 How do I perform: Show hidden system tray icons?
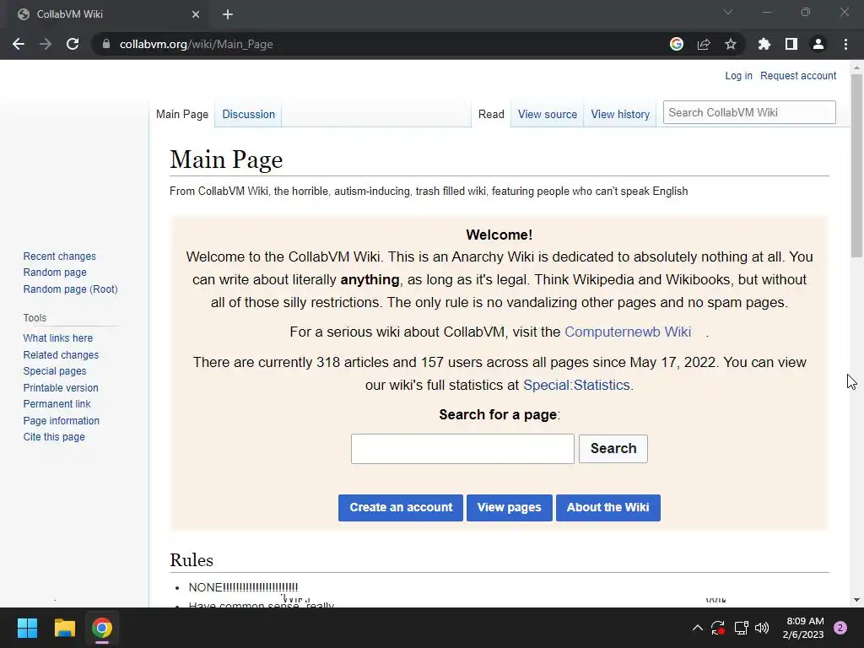pos(698,628)
